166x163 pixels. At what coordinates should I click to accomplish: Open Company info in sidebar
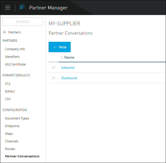[x=15, y=49]
